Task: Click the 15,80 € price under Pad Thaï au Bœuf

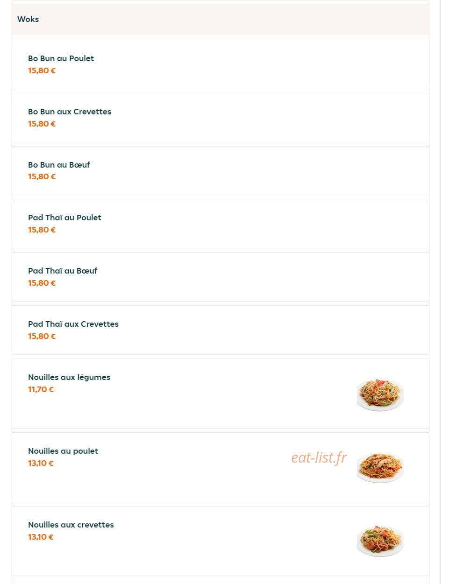Action: 42,283
